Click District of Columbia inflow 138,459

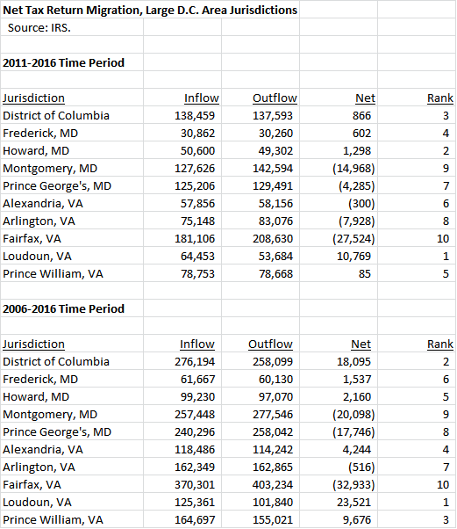(195, 116)
